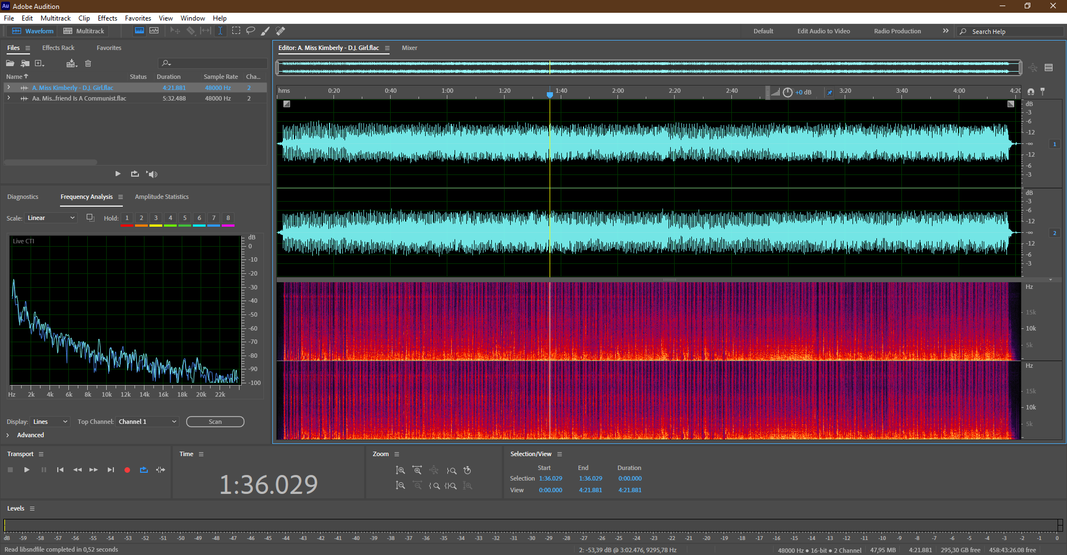The width and height of the screenshot is (1067, 555).
Task: Move playhead to previous marker
Action: [60, 470]
